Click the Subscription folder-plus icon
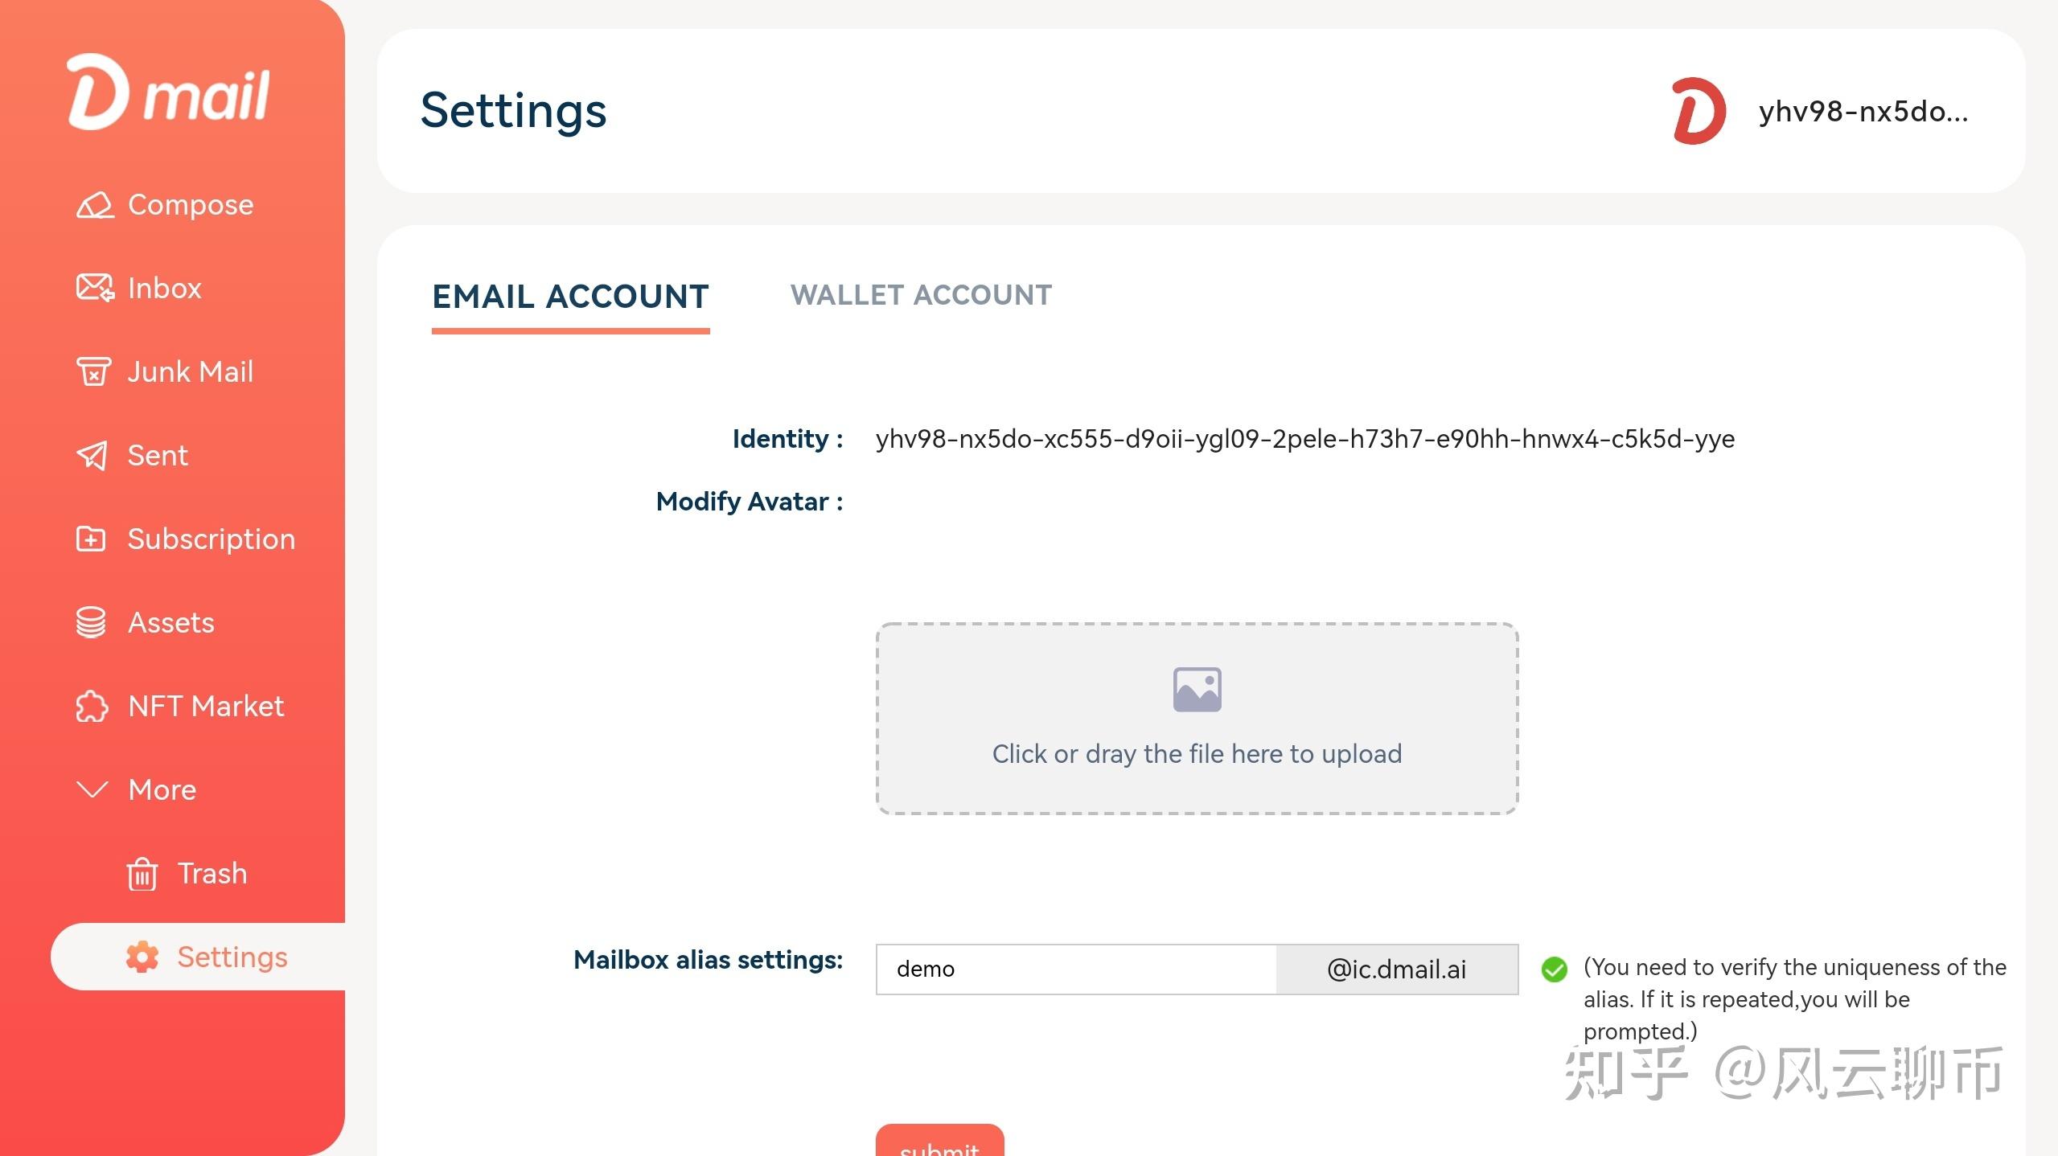The height and width of the screenshot is (1156, 2058). [x=91, y=539]
